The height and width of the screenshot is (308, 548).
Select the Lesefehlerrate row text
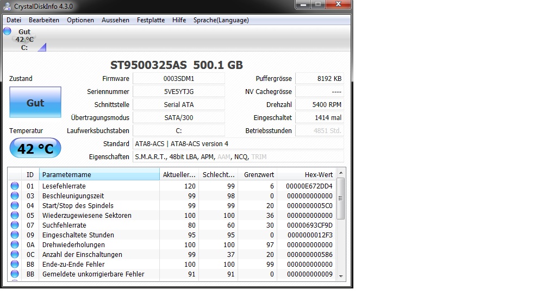pyautogui.click(x=64, y=186)
